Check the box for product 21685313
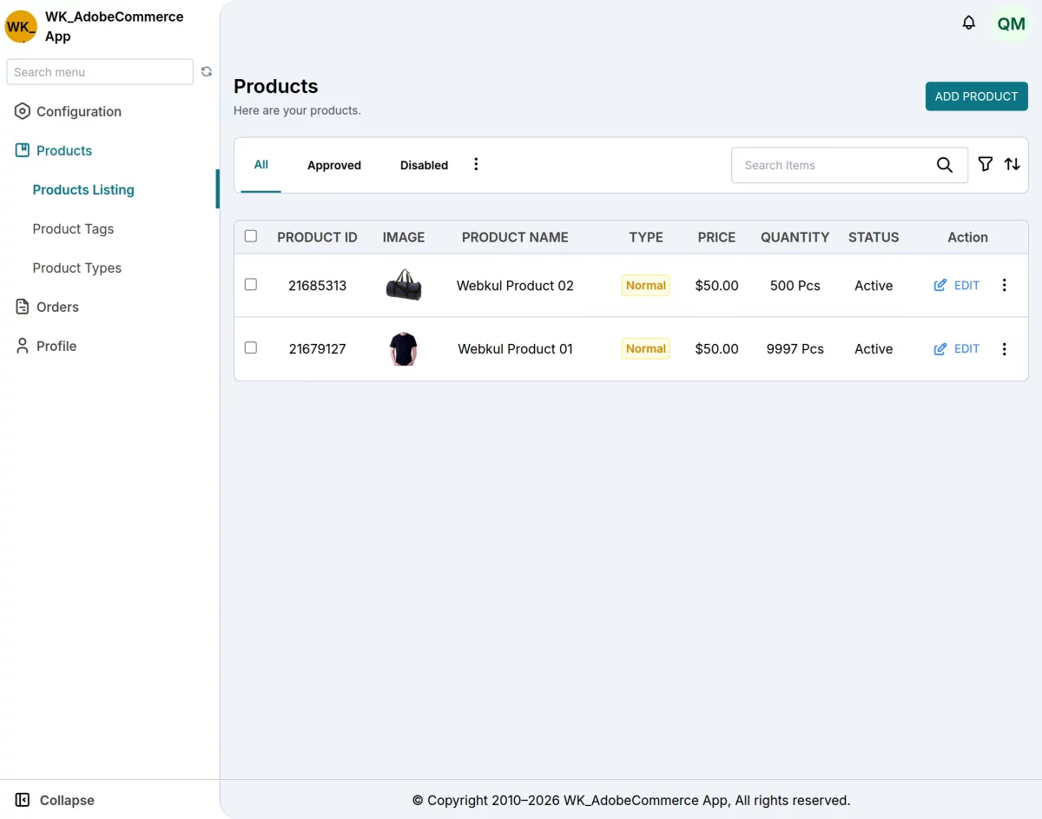Screen dimensions: 1042x819 [x=251, y=284]
